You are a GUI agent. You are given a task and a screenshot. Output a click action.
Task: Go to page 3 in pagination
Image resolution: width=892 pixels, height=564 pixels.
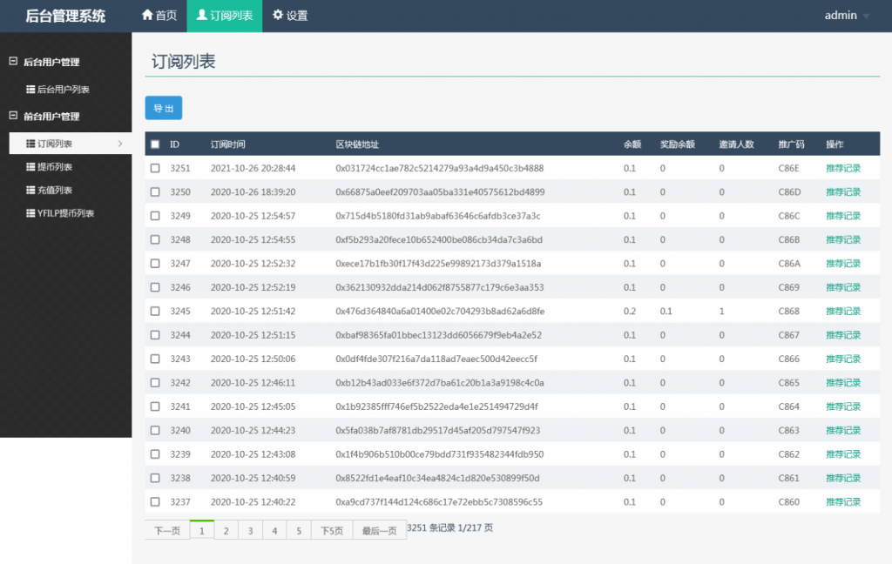pyautogui.click(x=250, y=531)
